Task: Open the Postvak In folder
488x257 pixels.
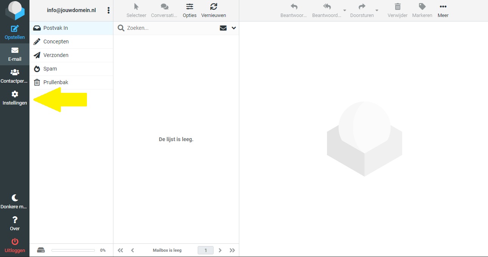Action: click(x=71, y=28)
